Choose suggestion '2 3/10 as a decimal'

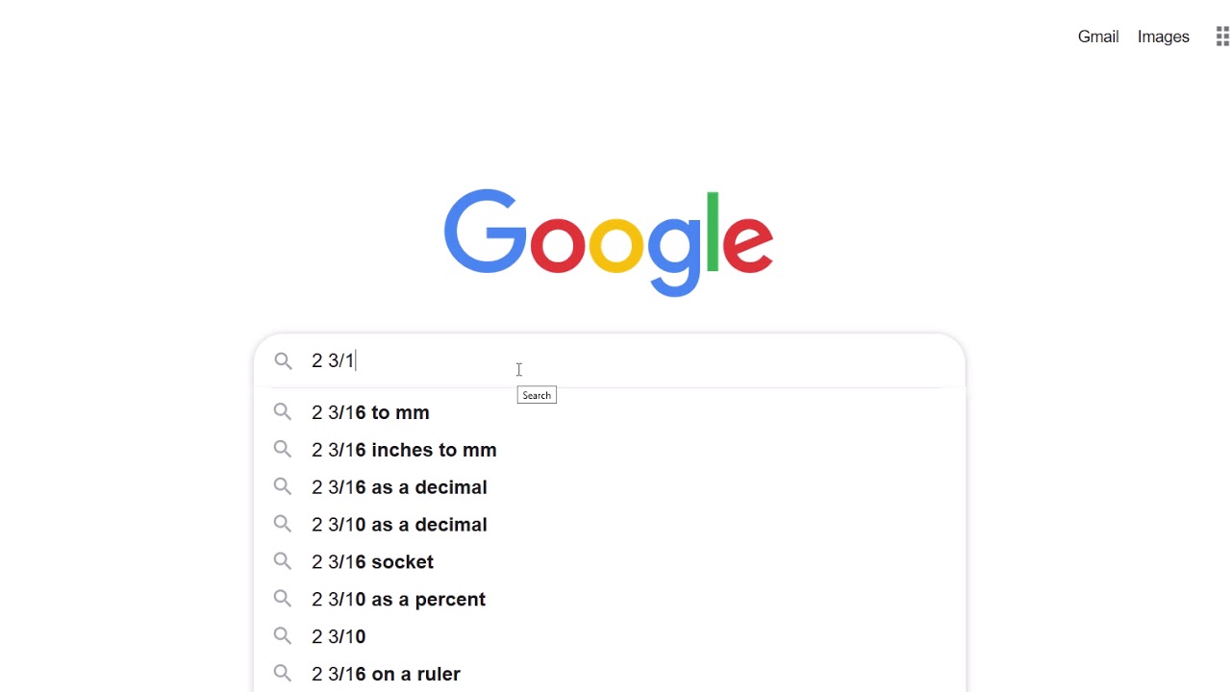click(399, 525)
